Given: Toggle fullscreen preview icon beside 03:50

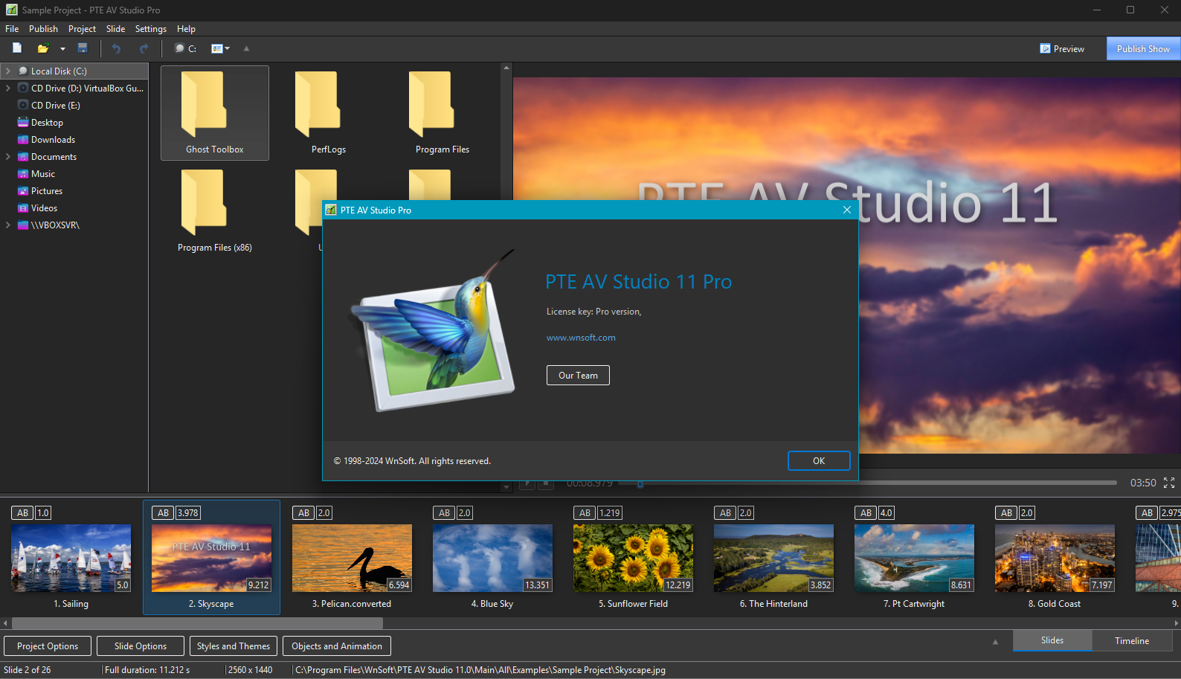Looking at the screenshot, I should point(1169,483).
